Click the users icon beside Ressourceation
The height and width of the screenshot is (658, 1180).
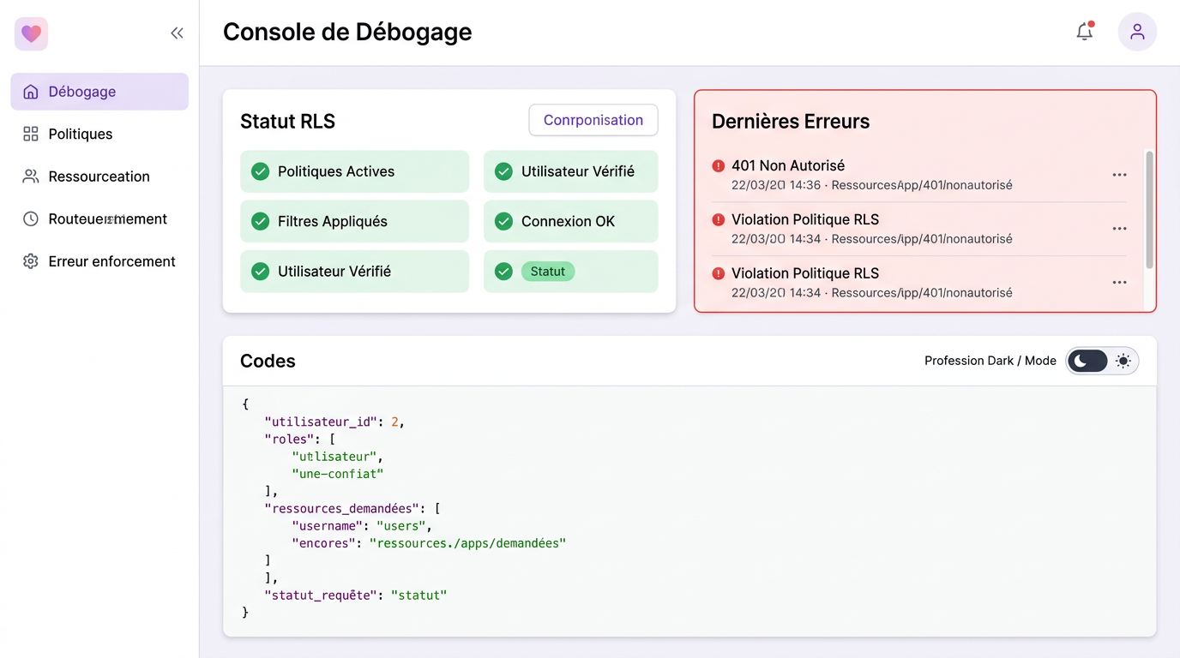coord(31,176)
